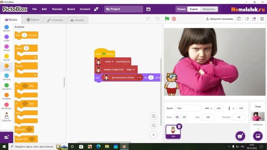Open the Connect menu
267x150 pixels.
85,9
